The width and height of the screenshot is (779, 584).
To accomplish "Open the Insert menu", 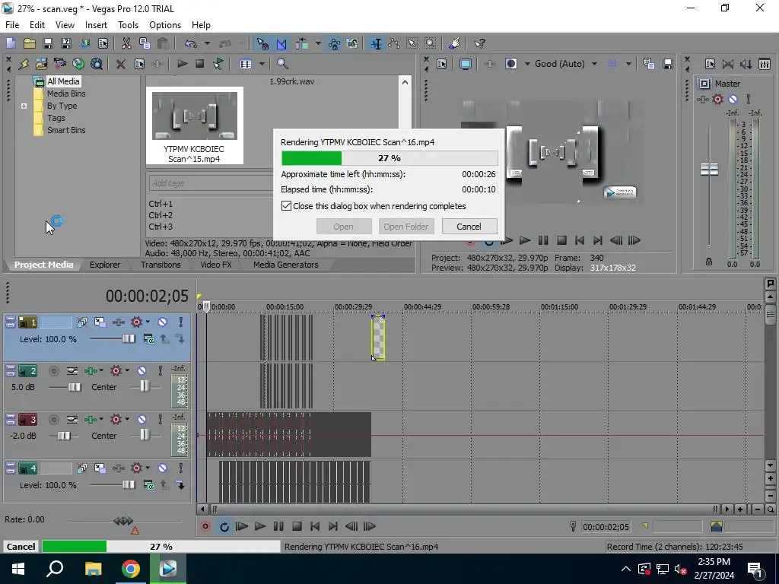I will coord(96,25).
